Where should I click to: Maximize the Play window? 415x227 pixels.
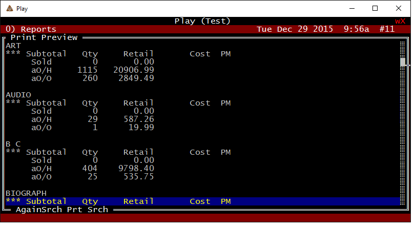click(x=375, y=8)
